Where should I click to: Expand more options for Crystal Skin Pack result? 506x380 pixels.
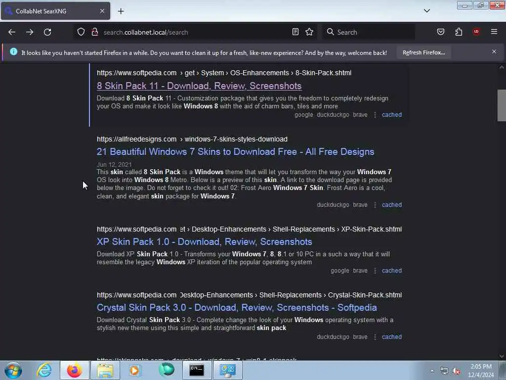click(x=375, y=337)
